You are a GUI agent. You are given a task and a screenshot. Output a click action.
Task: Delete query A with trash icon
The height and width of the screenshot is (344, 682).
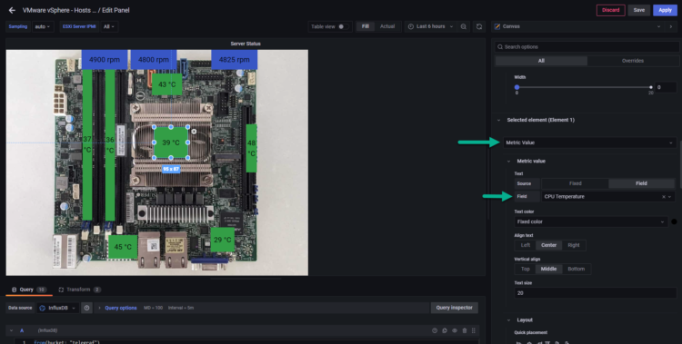coord(464,330)
